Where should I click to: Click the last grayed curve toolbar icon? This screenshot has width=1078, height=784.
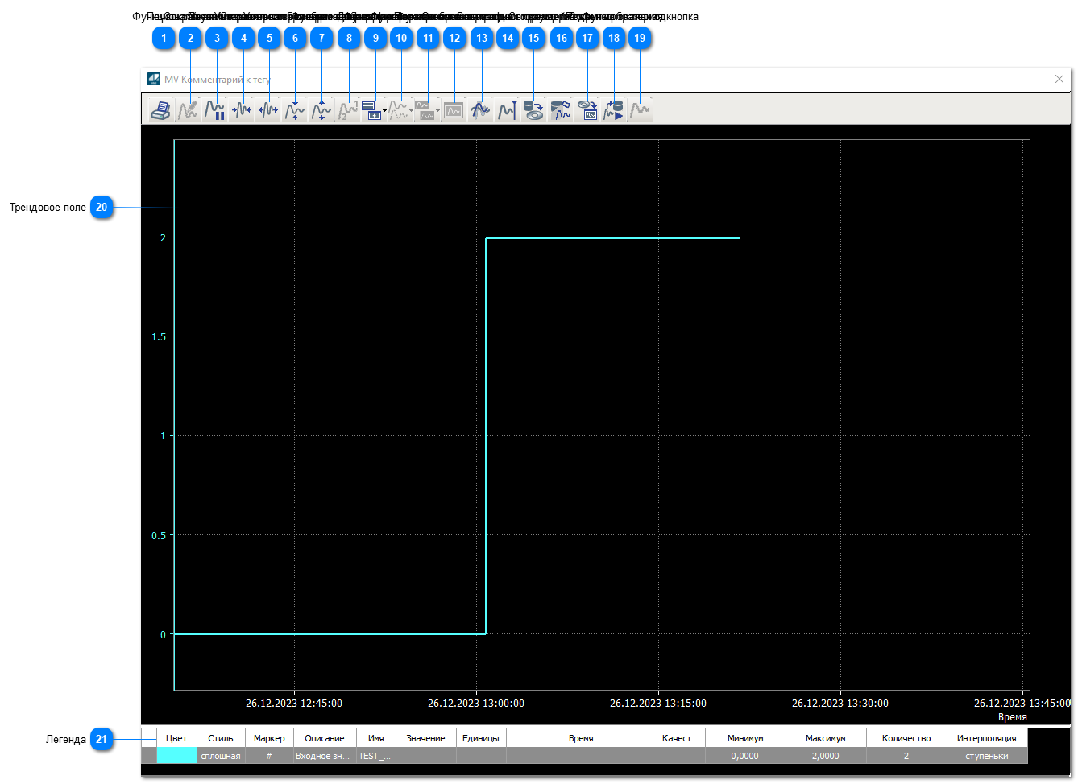pos(640,109)
